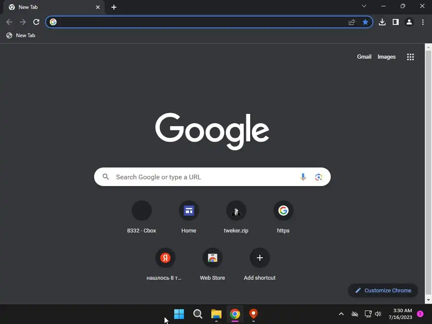Screen dimensions: 432x324
Task: Open the Google apps grid
Action: (410, 57)
